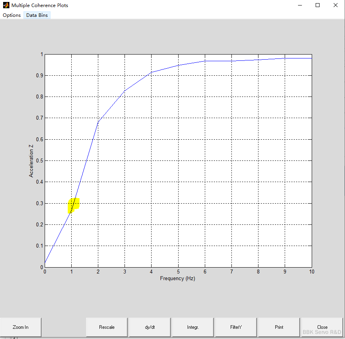Close the window using the title bar X
This screenshot has width=345, height=339.
pos(335,5)
